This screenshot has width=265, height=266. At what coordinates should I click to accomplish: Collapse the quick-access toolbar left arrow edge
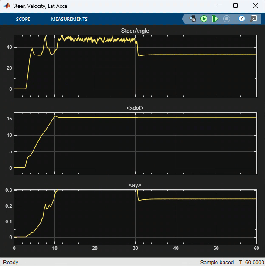[x=183, y=19]
